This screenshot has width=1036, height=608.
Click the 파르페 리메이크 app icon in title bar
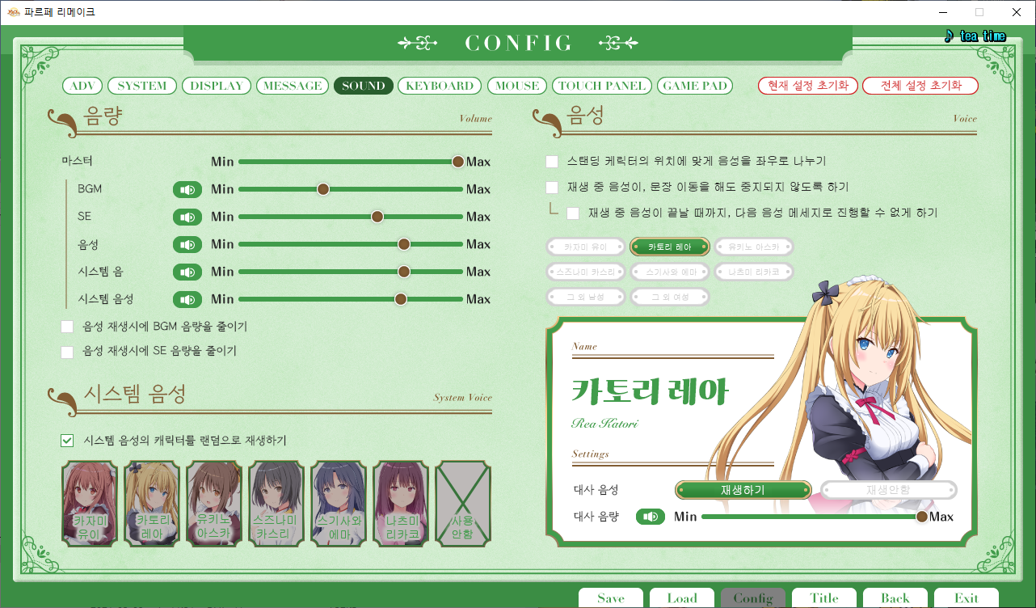pyautogui.click(x=13, y=12)
